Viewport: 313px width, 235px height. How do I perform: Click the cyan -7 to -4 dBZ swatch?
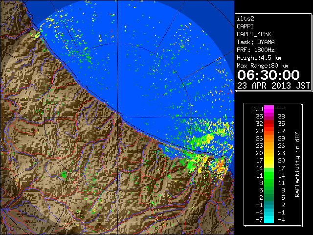(x=269, y=219)
